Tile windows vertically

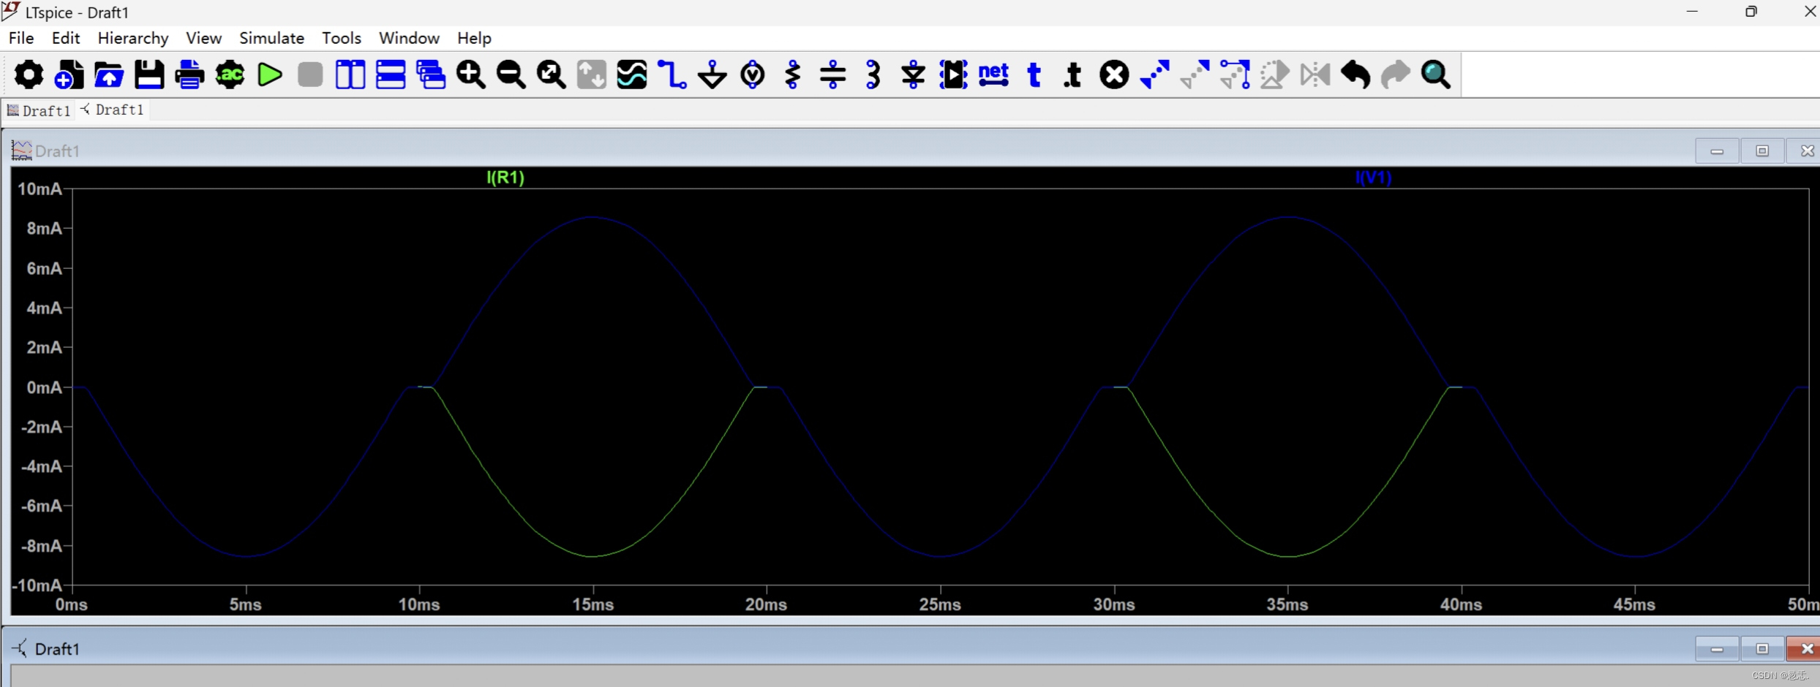350,75
